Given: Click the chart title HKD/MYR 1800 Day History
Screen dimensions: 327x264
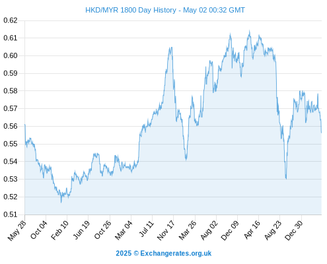Looking at the screenshot, I should pyautogui.click(x=131, y=10).
